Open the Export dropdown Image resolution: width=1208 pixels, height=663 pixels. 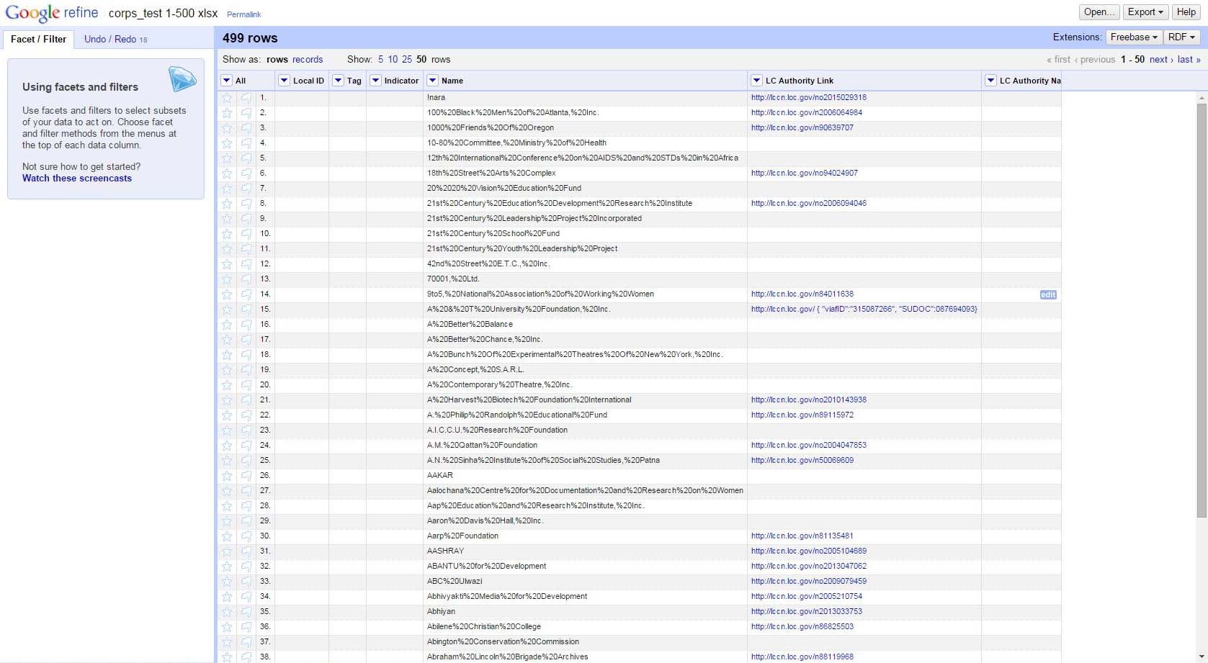point(1145,12)
